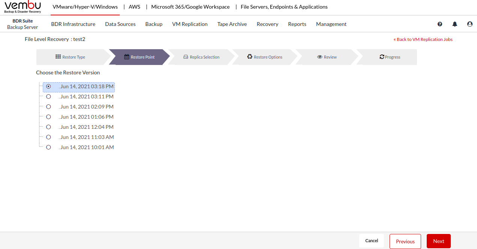Open the Management menu
Screen dimensions: 477x249
(331, 24)
